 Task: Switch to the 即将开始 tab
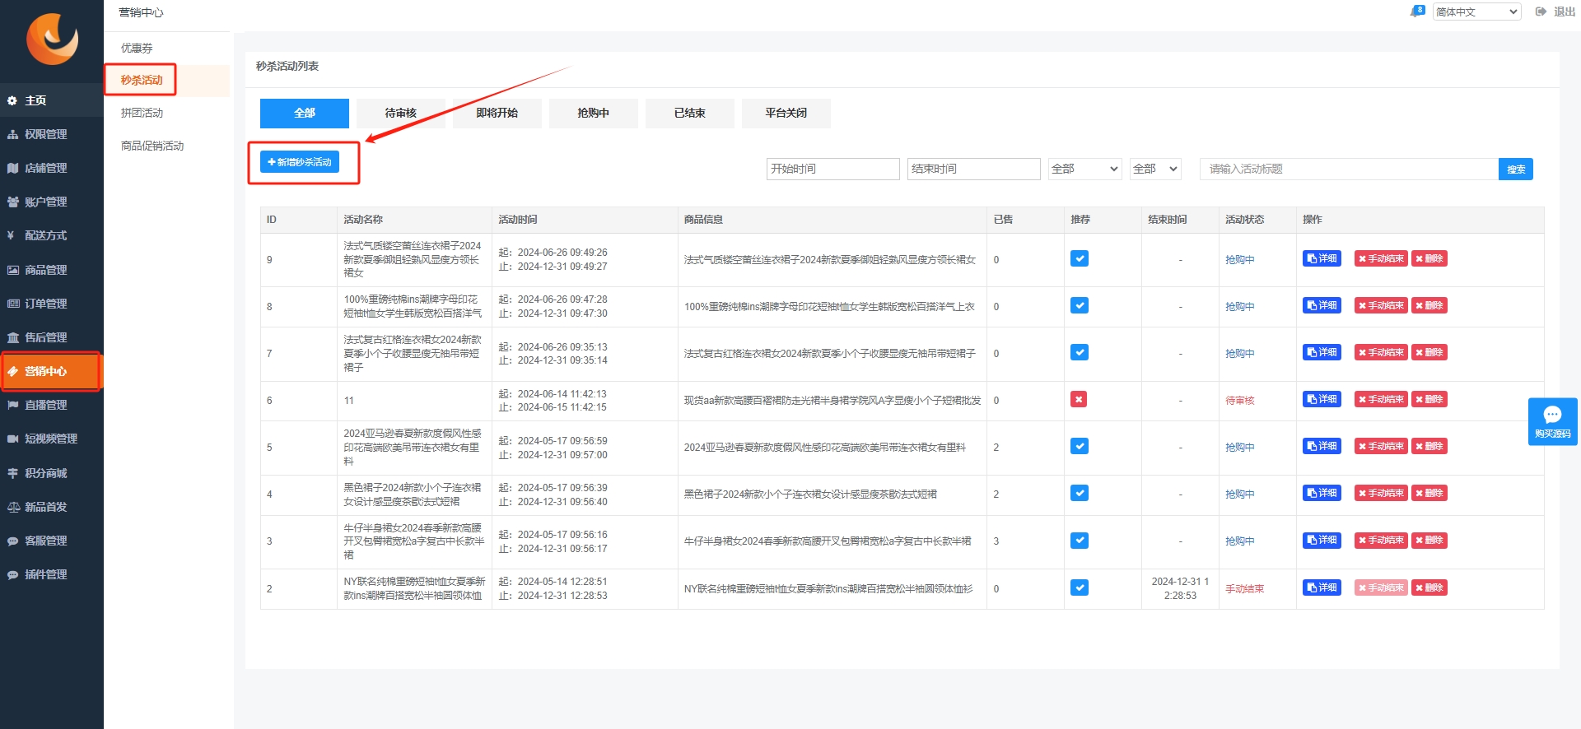[497, 114]
